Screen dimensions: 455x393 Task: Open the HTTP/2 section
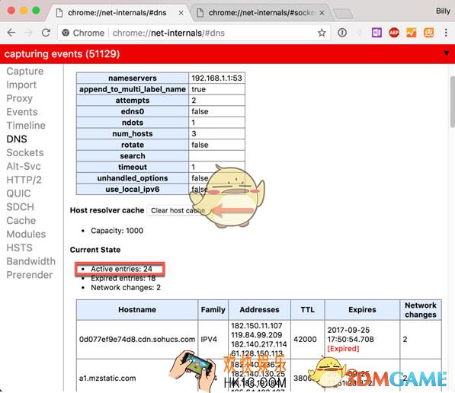click(x=24, y=180)
